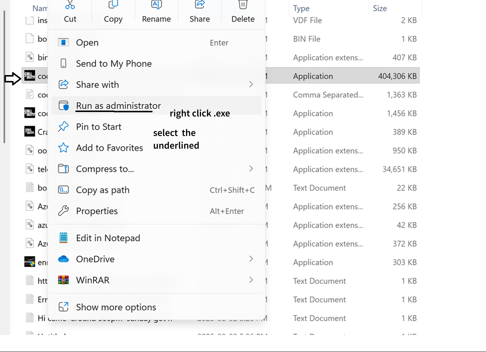Screen dimensions: 486x352
Task: Click Show more options
Action: (116, 307)
